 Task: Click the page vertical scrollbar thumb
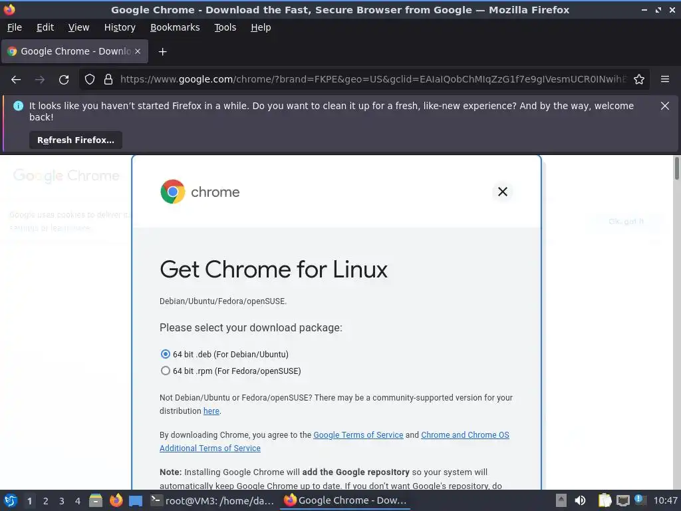pyautogui.click(x=676, y=168)
